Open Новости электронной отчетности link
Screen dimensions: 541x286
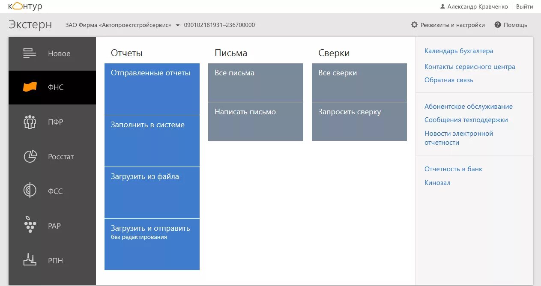tap(459, 138)
